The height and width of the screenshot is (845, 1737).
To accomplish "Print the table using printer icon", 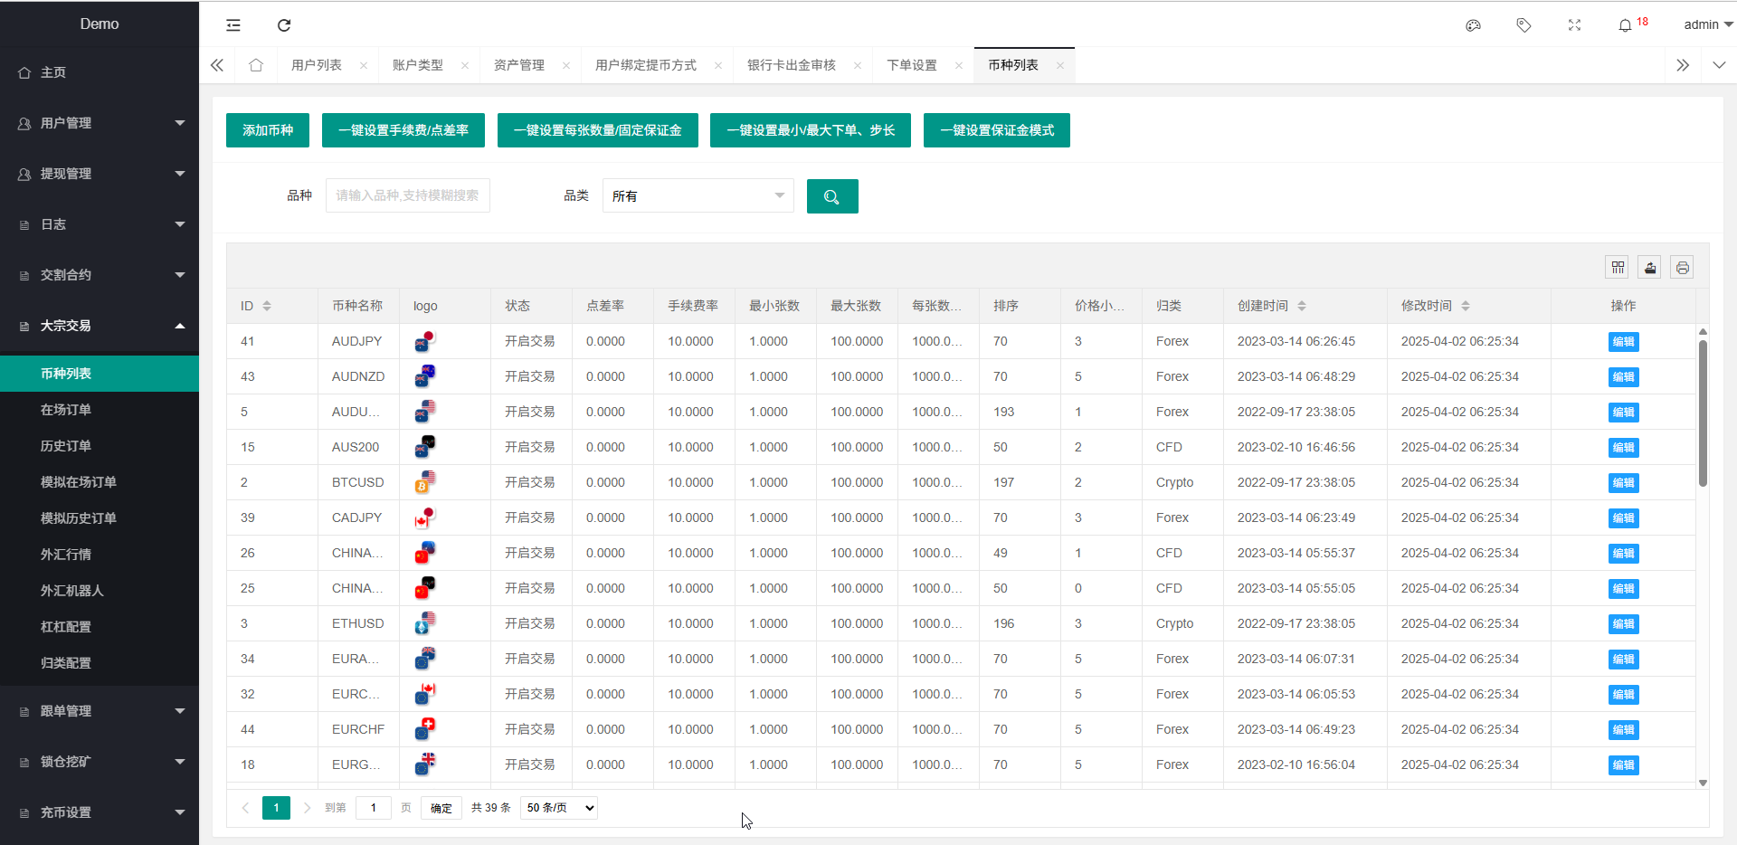I will click(x=1682, y=267).
